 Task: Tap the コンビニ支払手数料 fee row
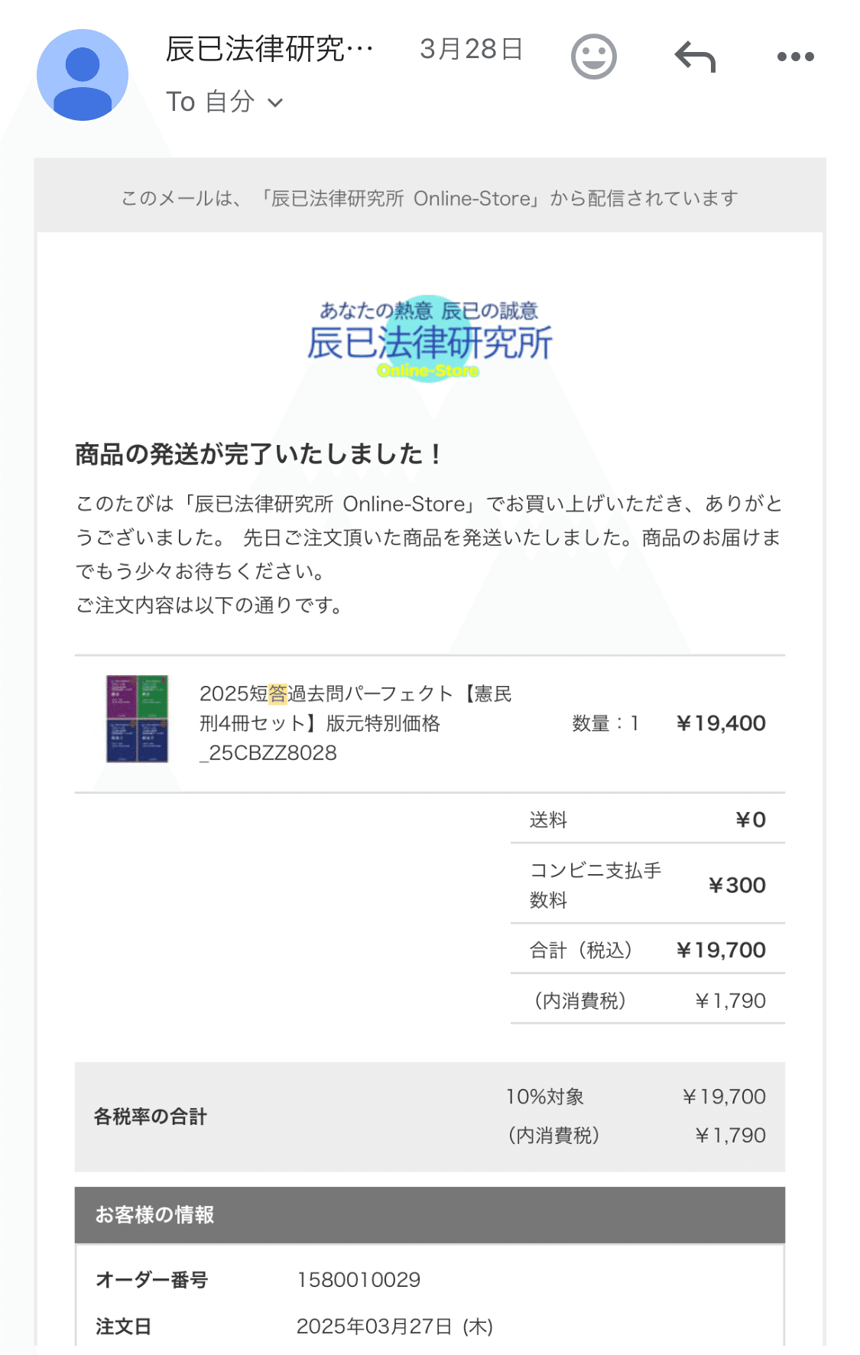click(647, 885)
